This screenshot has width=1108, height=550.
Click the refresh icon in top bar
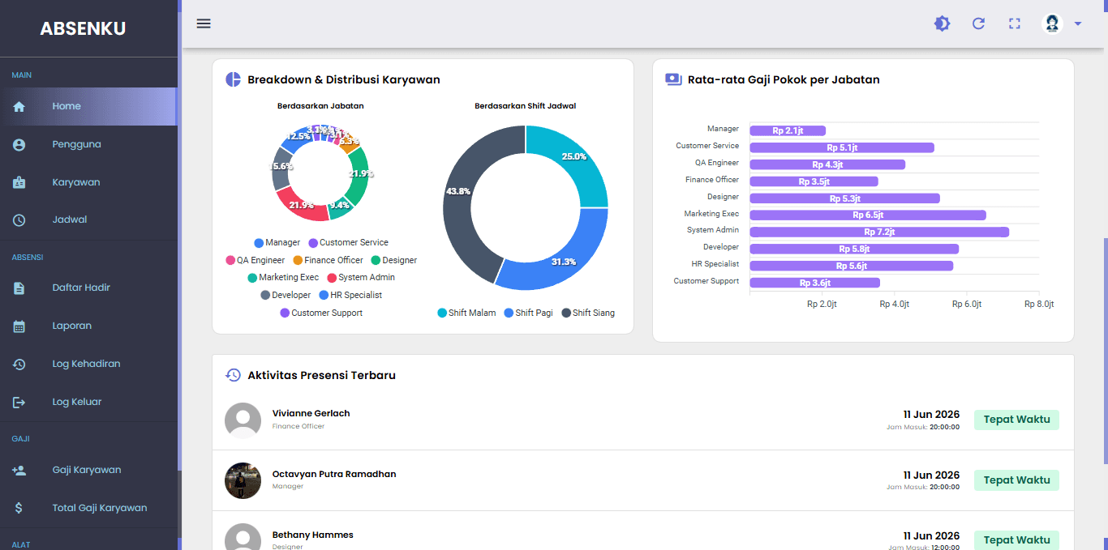978,23
